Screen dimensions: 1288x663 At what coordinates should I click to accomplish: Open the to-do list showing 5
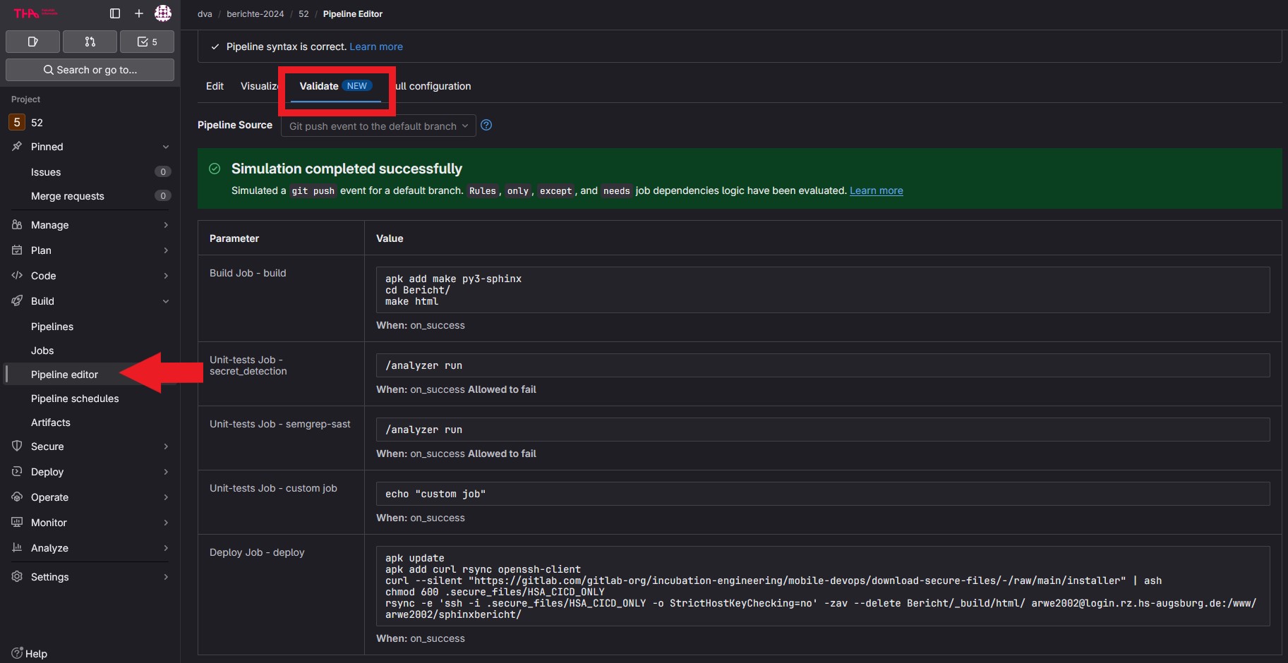147,42
